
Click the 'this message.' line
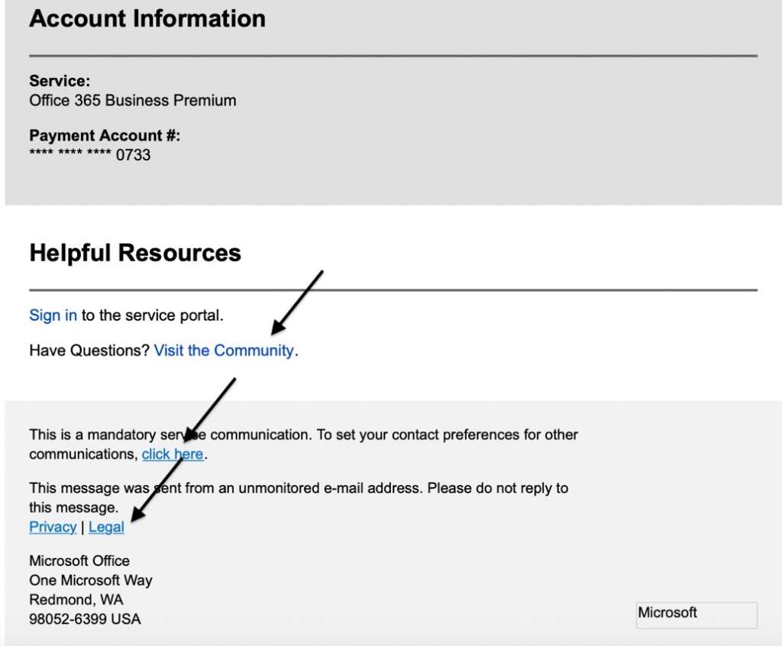tap(74, 507)
